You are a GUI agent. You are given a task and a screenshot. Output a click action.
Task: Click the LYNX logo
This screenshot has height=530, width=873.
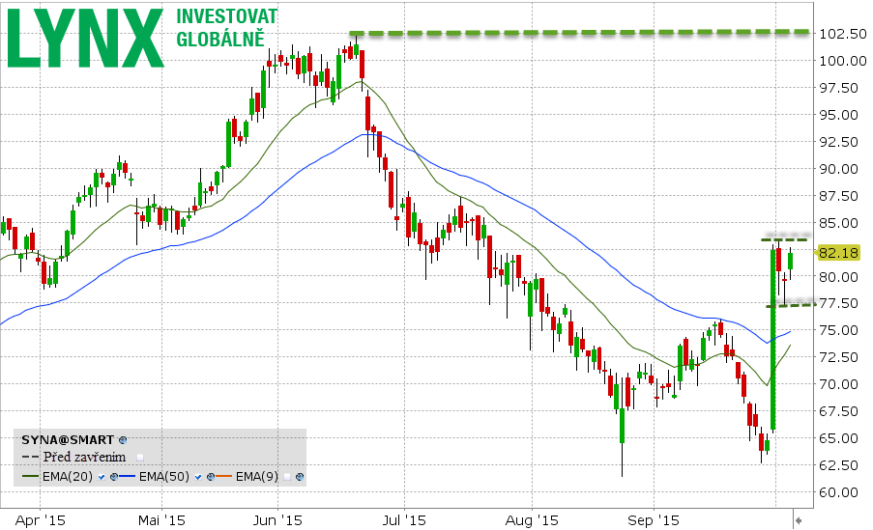pos(86,39)
